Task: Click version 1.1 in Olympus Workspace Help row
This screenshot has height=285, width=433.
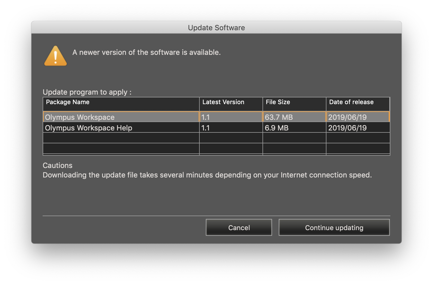Action: (x=231, y=128)
